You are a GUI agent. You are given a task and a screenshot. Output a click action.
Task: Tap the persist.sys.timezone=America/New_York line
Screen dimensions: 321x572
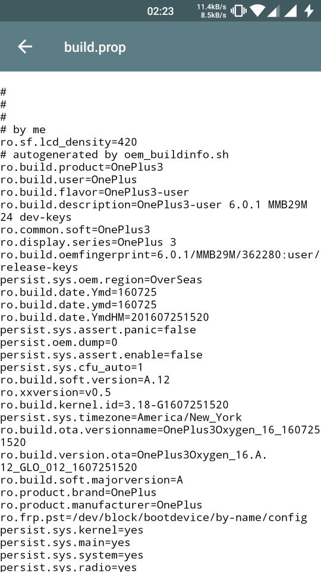(121, 417)
